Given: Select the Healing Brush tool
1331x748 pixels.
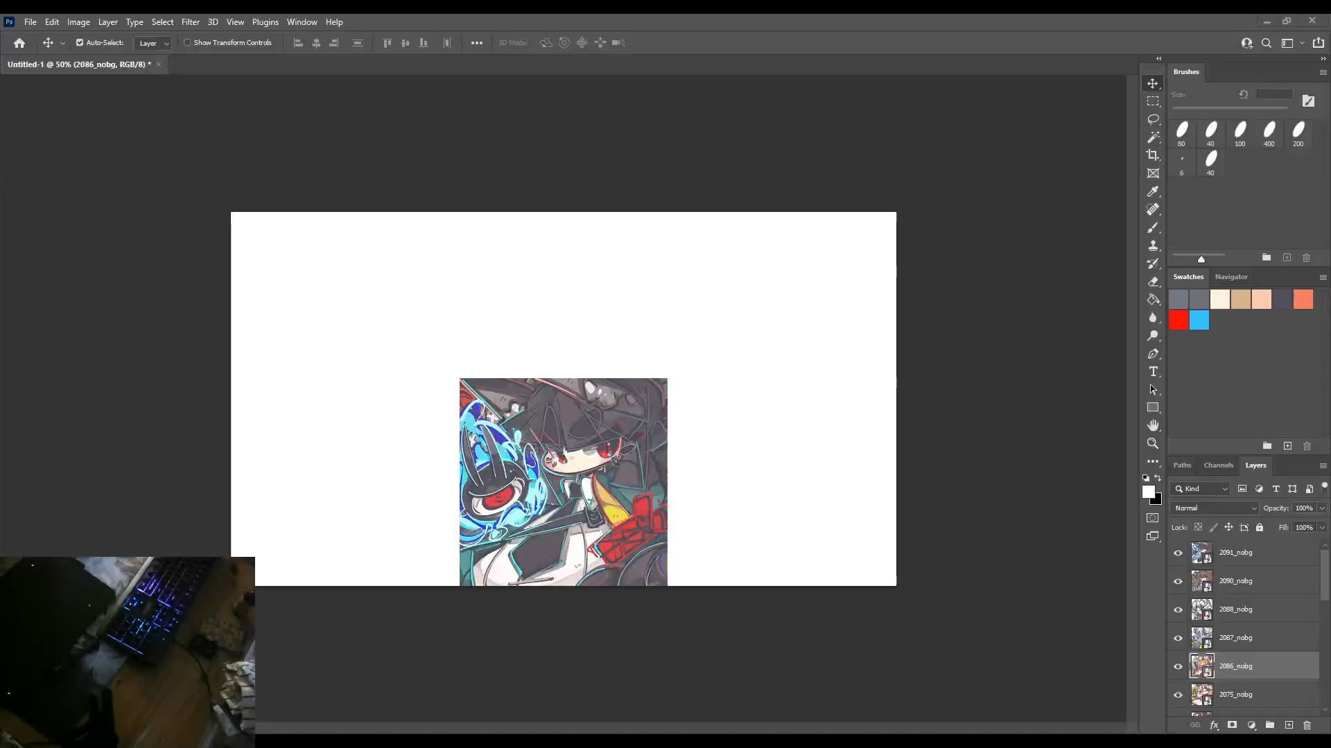Looking at the screenshot, I should point(1153,209).
